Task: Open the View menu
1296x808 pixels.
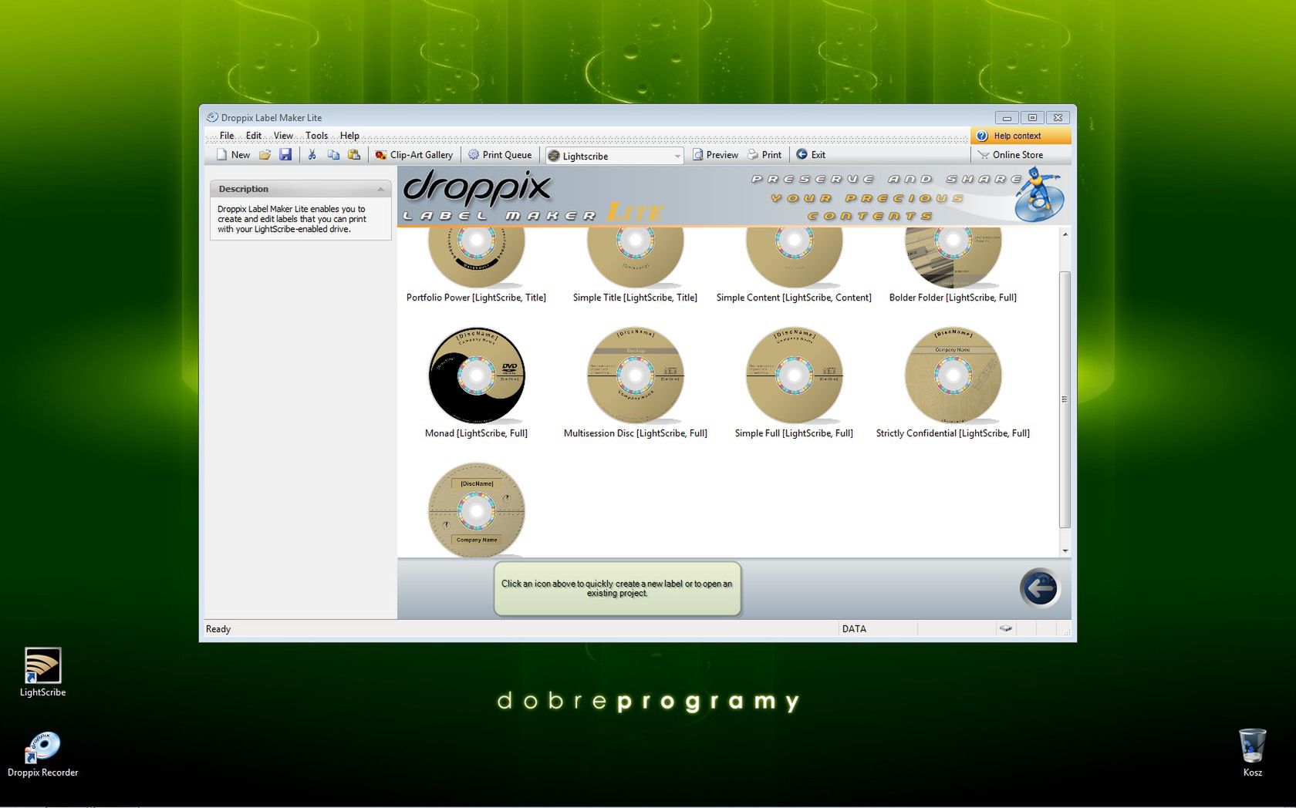Action: pyautogui.click(x=283, y=136)
